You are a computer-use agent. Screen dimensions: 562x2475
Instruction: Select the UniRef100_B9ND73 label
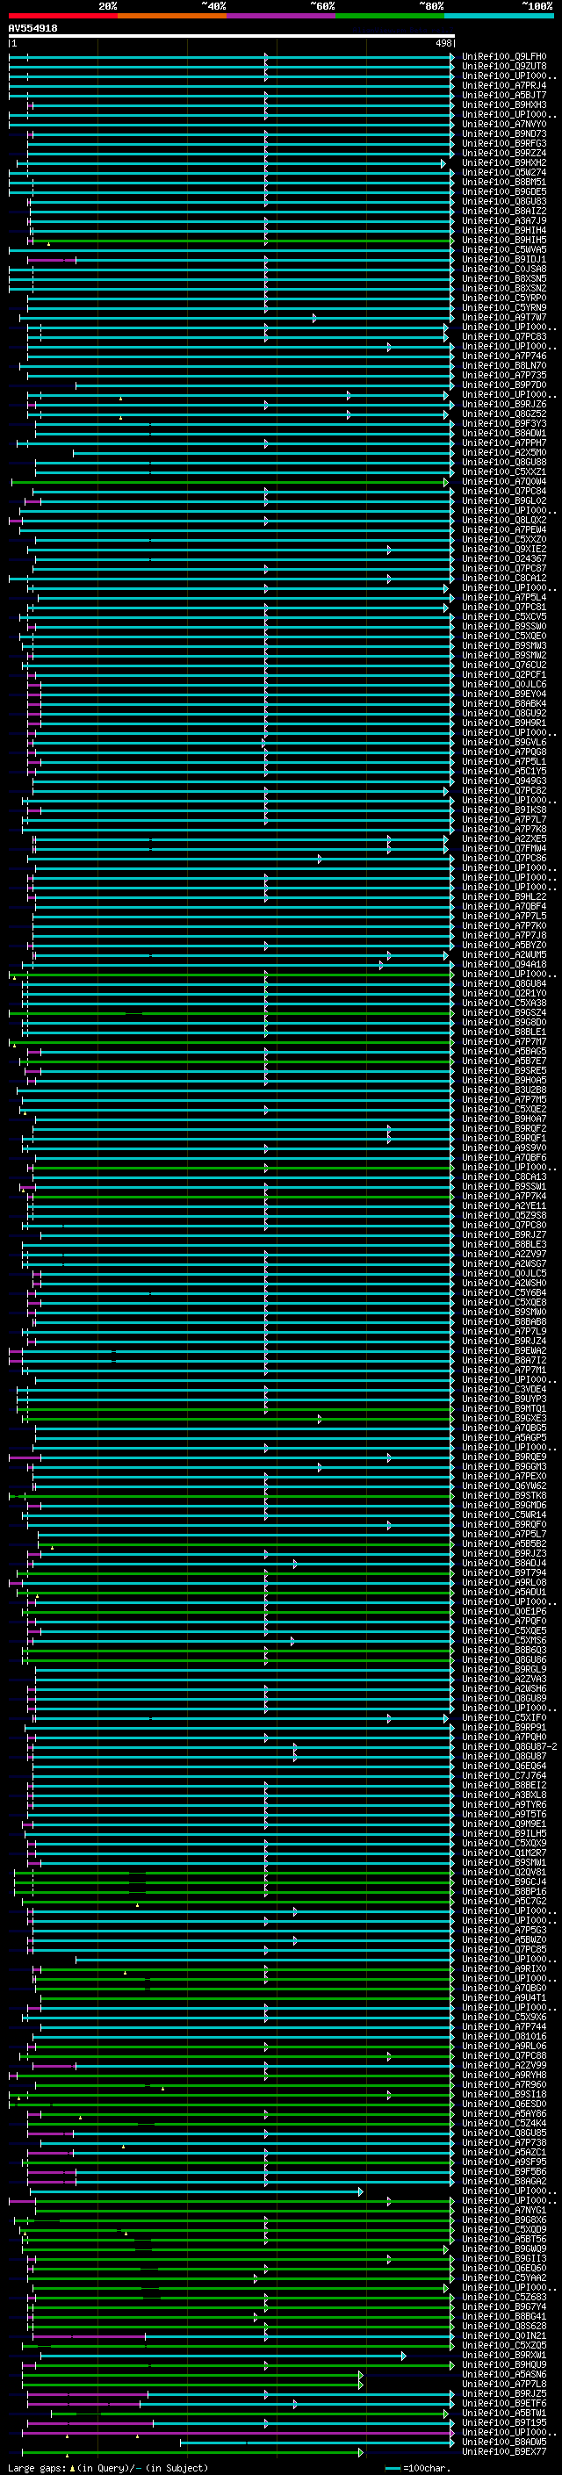(x=503, y=133)
